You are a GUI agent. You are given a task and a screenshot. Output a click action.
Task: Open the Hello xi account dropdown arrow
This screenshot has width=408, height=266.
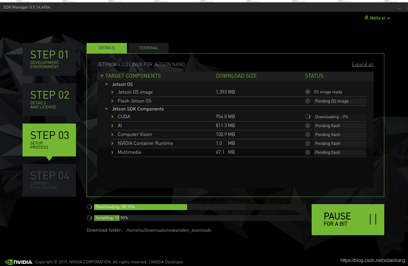pos(389,18)
